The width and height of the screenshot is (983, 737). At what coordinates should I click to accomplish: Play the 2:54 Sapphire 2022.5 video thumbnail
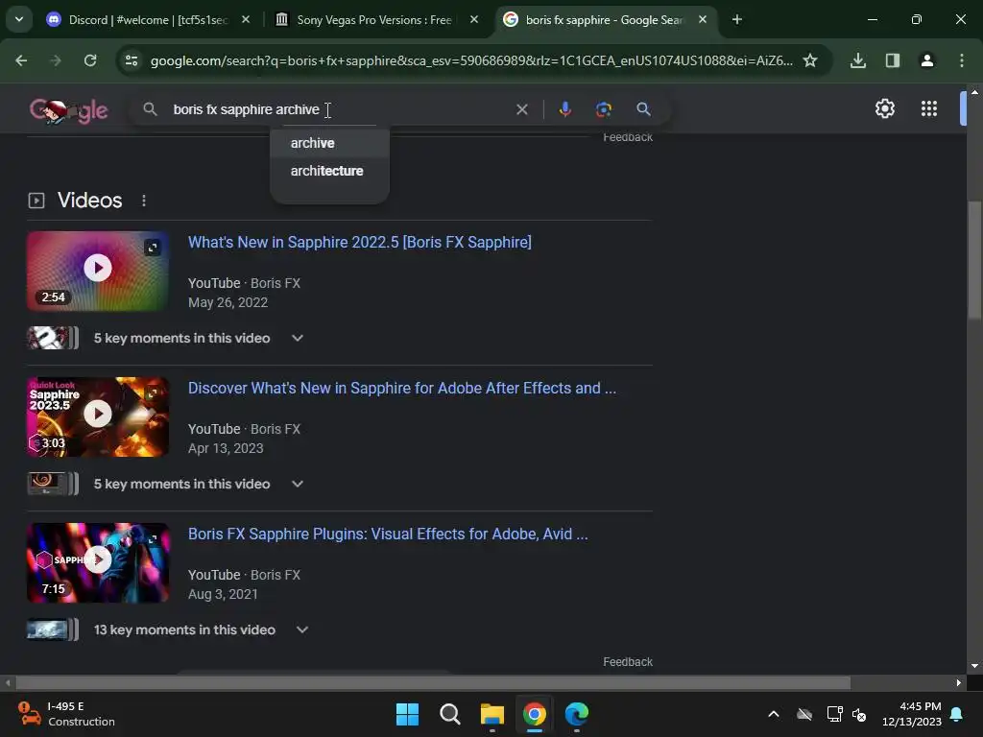click(x=98, y=271)
